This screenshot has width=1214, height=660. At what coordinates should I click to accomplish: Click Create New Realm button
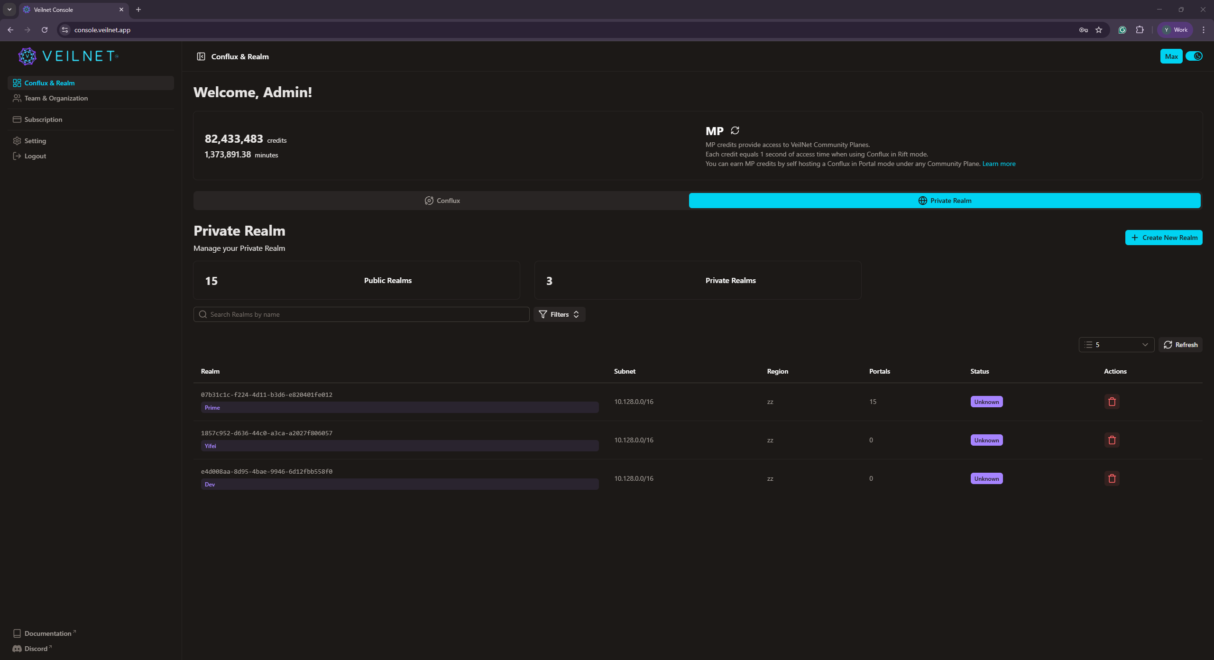point(1164,238)
